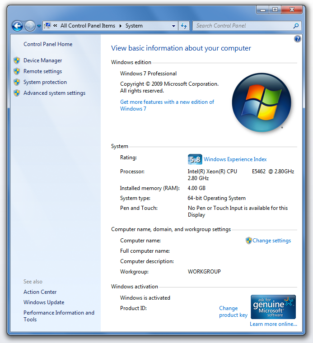This screenshot has height=343, width=313.
Task: Click the WORKGROUP value
Action: point(204,272)
